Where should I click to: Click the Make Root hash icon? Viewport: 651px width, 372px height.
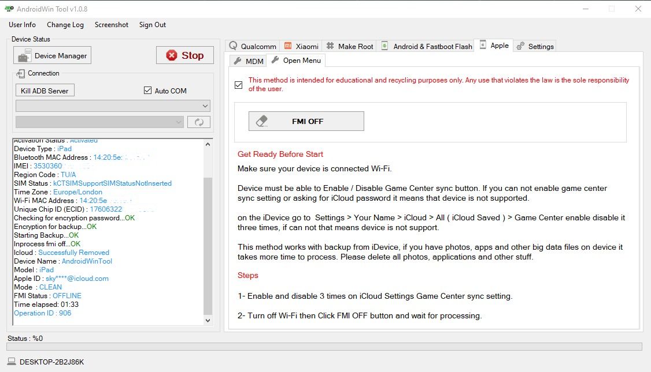click(x=330, y=46)
